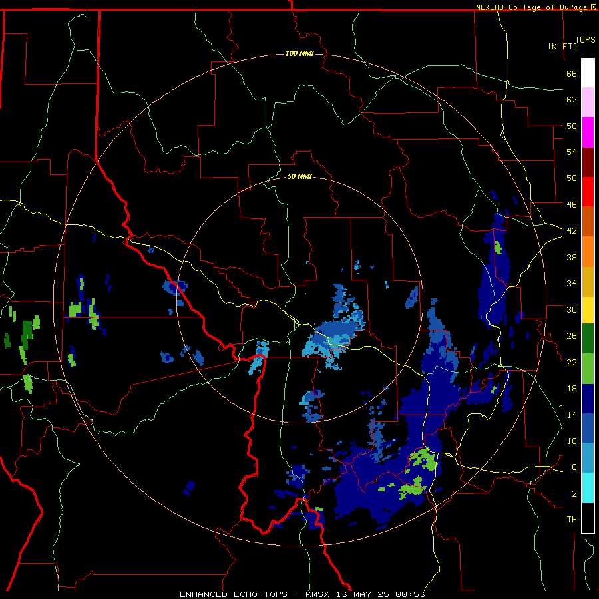Choose the gold legend swatch

tap(588, 282)
